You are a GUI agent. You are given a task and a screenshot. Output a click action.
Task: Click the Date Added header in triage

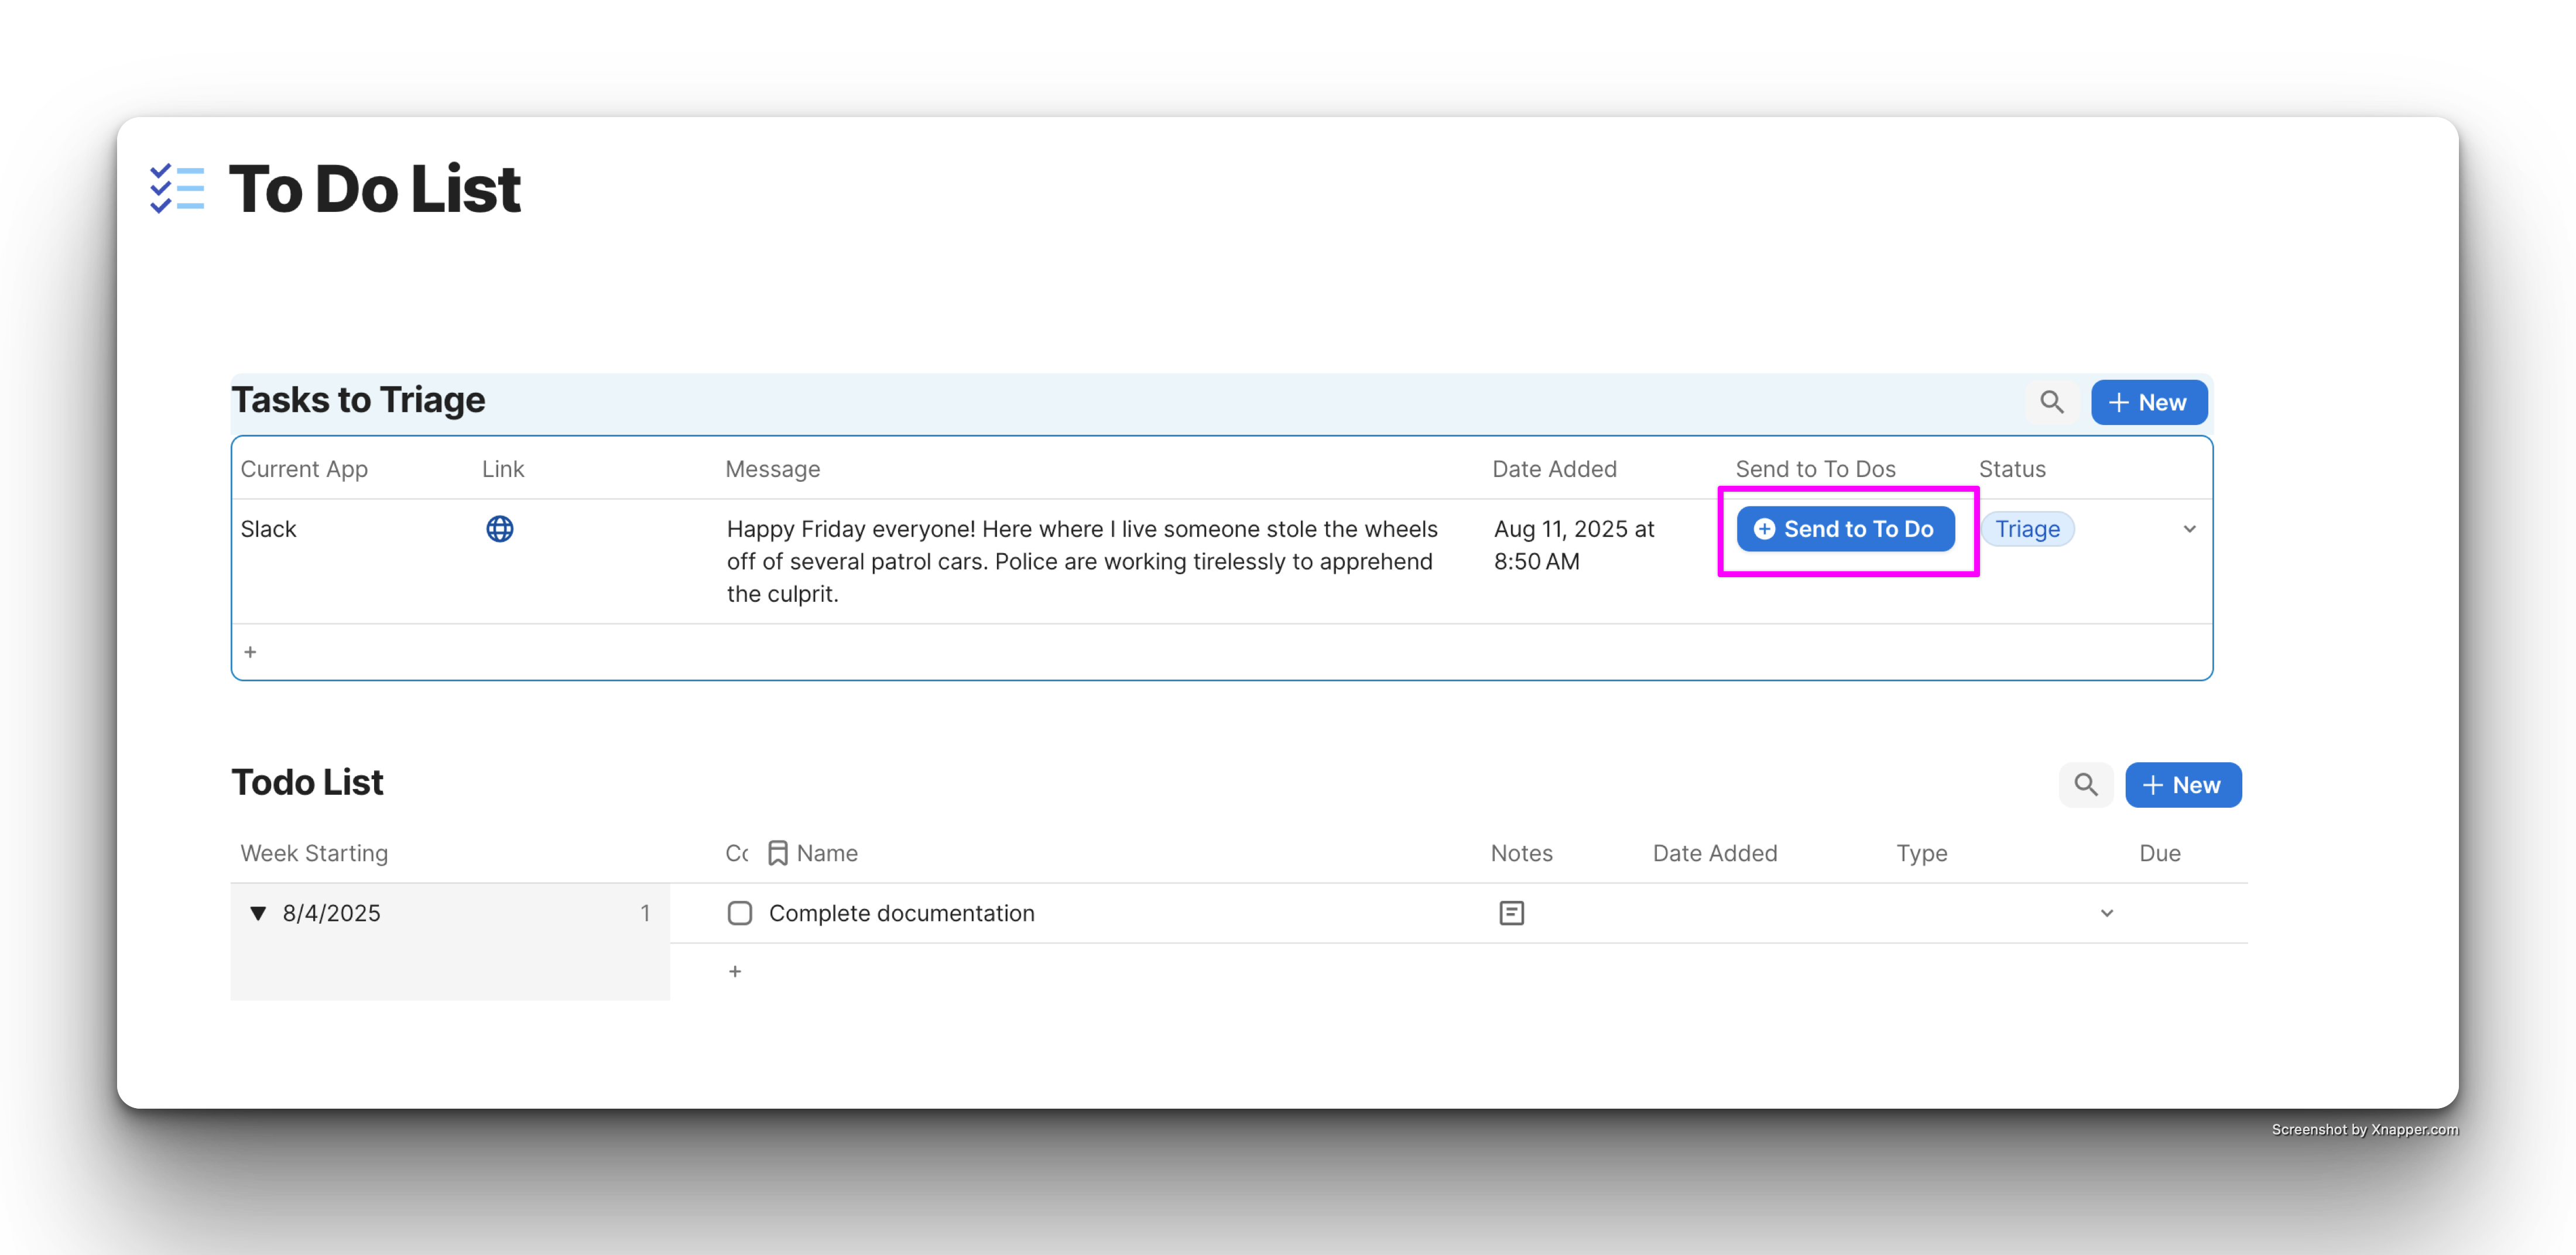[1553, 469]
